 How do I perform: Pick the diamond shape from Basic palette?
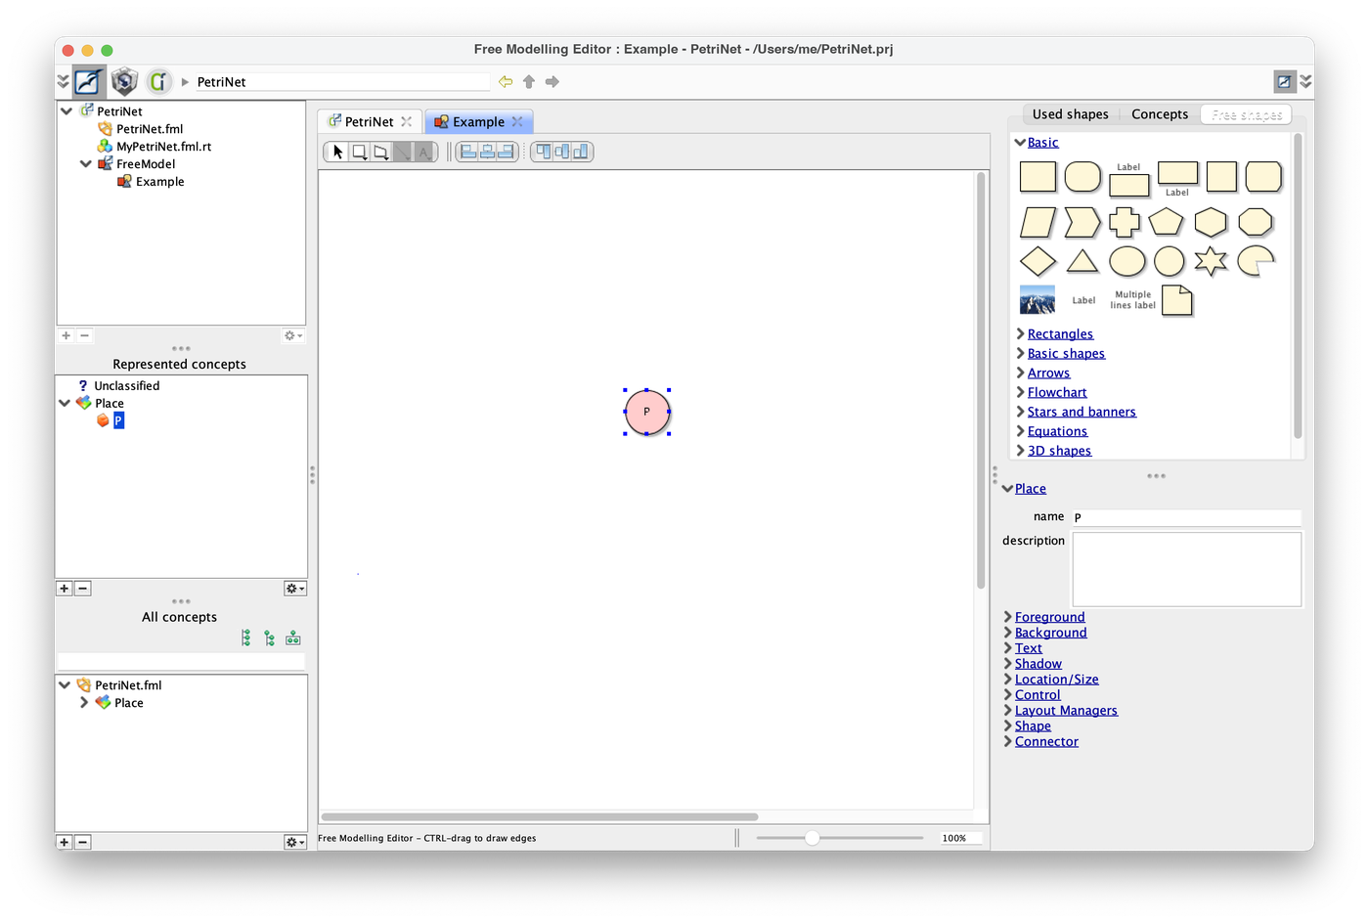1038,261
